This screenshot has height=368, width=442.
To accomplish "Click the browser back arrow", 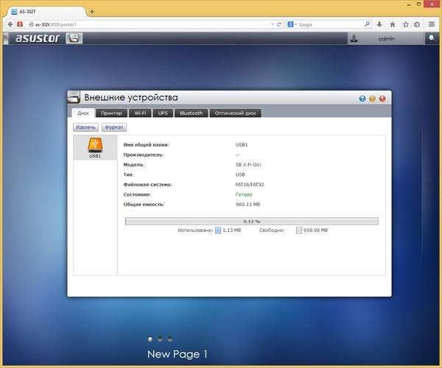I will [x=10, y=24].
